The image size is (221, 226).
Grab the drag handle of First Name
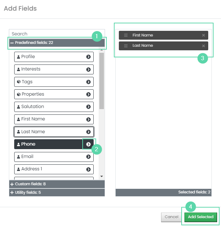pos(126,35)
